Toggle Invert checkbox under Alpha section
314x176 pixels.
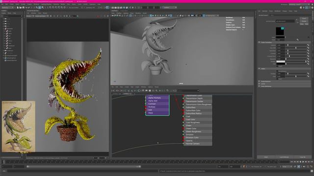pyautogui.click(x=277, y=79)
